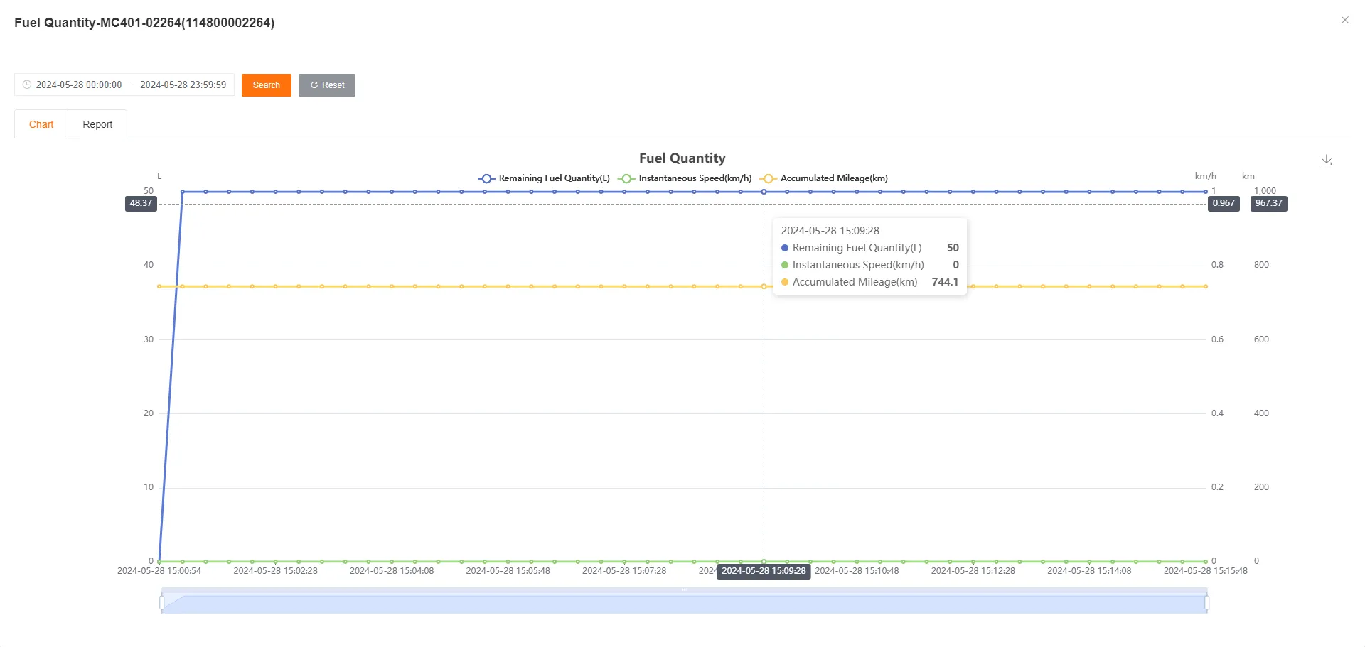The height and width of the screenshot is (647, 1365).
Task: Click the end date 2024-05-28 23:59:59 field
Action: (x=183, y=85)
